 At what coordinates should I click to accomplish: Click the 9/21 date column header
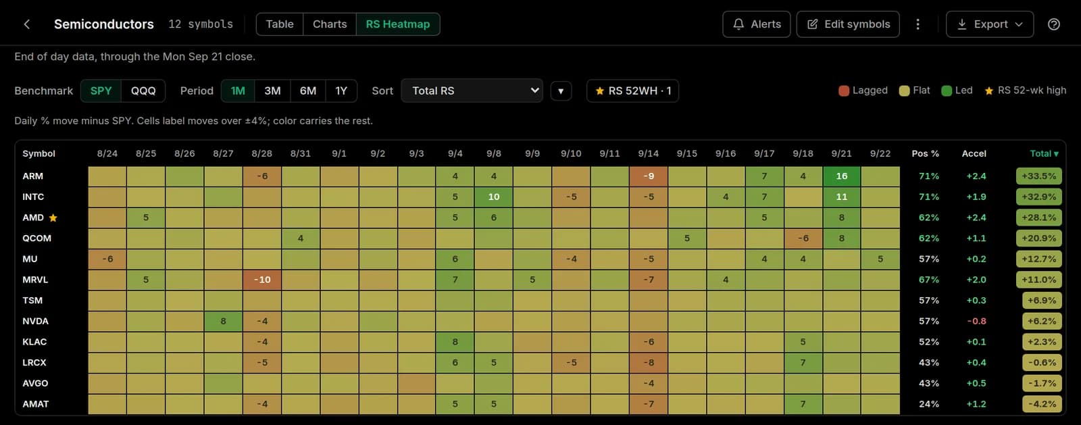[x=842, y=153]
